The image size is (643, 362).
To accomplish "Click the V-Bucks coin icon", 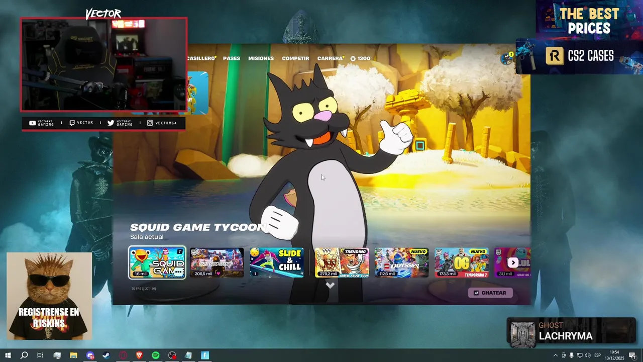I will click(353, 58).
